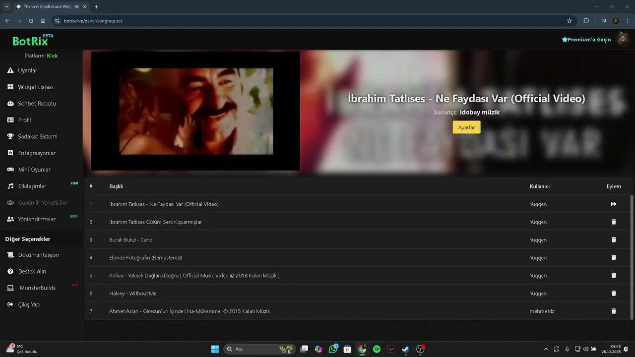Viewport: 635px width, 357px height.
Task: Skip current song with fast-forward icon
Action: click(614, 204)
